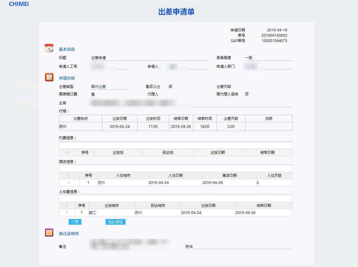Click the 紧急程度 field showing 一般
This screenshot has width=358, height=267.
click(x=268, y=58)
